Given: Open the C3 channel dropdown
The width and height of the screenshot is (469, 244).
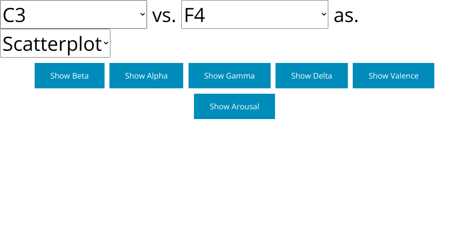Looking at the screenshot, I should point(73,15).
